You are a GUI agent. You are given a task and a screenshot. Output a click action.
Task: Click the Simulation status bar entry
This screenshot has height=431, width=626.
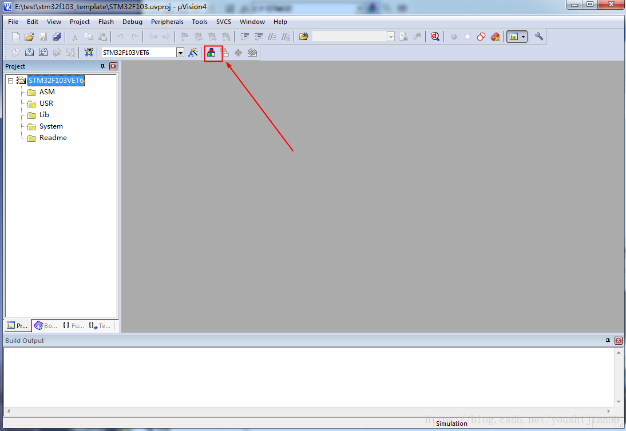[x=451, y=424]
